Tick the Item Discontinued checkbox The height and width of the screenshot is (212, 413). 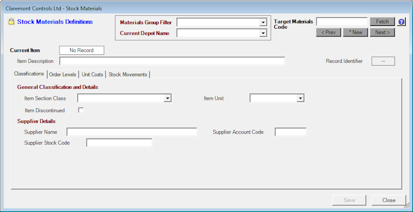(x=81, y=110)
